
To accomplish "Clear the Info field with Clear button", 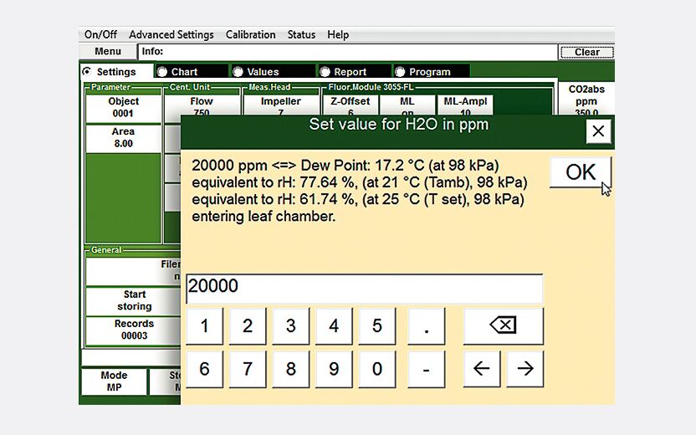I will tap(586, 52).
